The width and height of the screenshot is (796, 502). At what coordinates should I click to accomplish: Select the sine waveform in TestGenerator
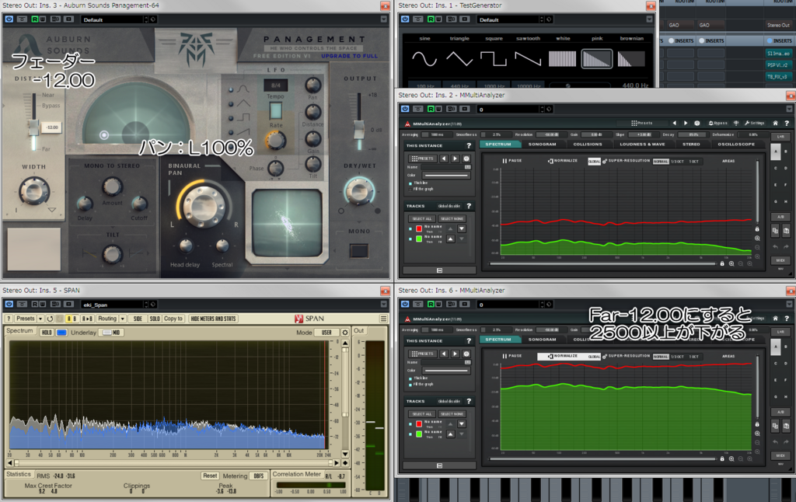(424, 59)
